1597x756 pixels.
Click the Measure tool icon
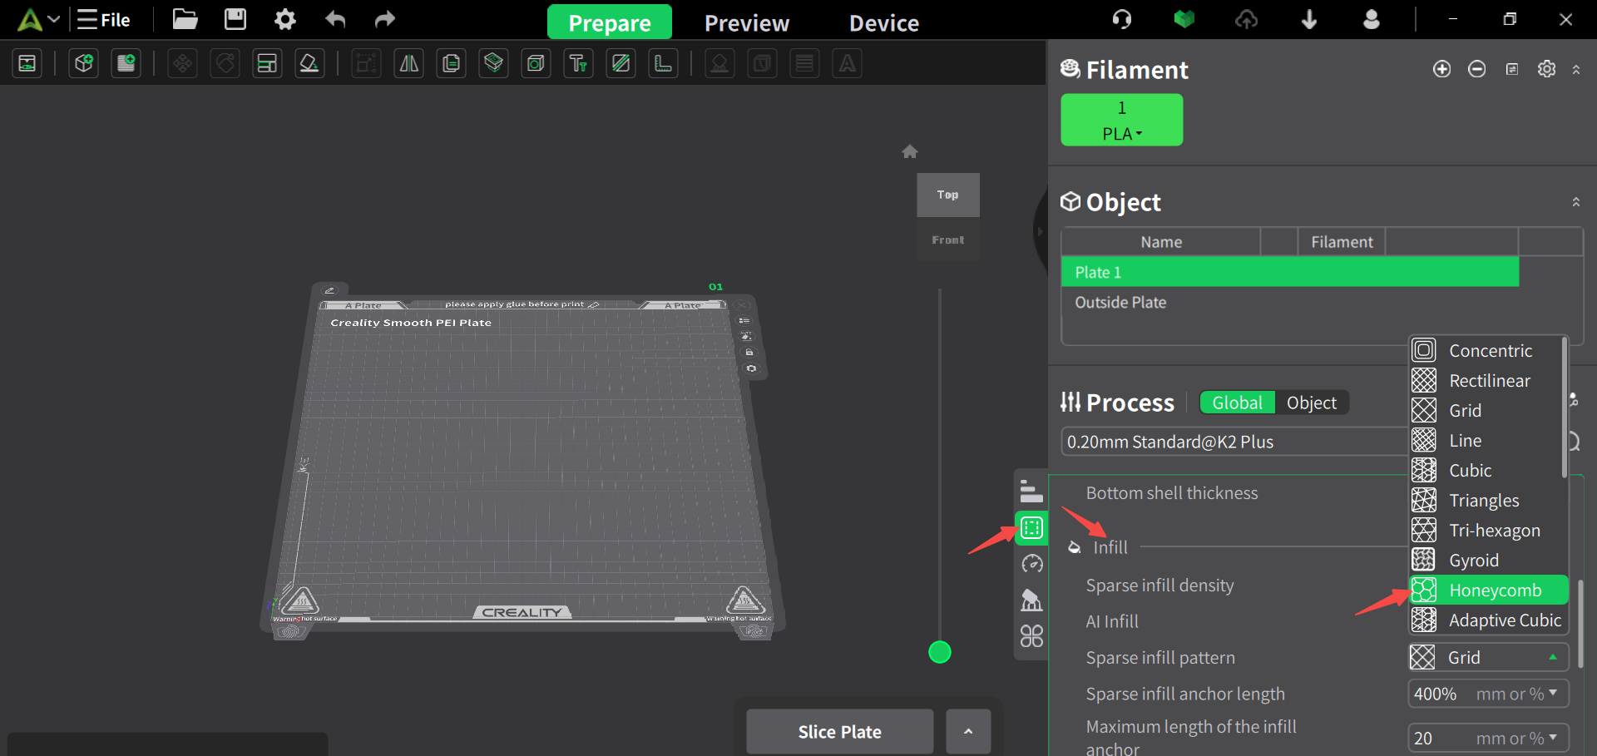(x=663, y=63)
